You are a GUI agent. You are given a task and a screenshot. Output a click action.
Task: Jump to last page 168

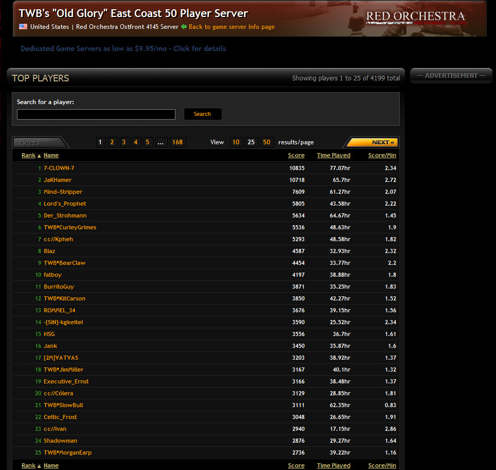pos(178,142)
